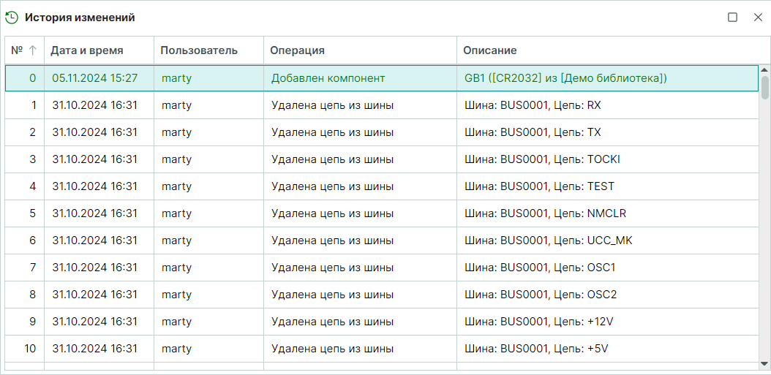Sort by Пользователь column header

[199, 50]
